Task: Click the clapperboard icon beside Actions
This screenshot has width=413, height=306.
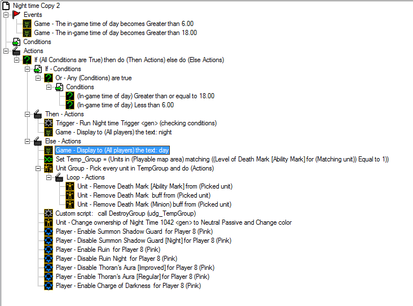Action: [16, 51]
